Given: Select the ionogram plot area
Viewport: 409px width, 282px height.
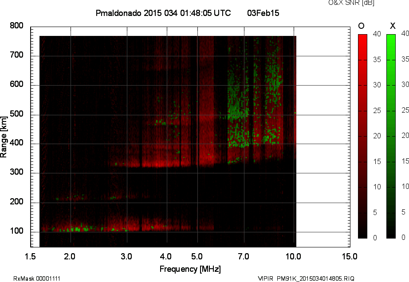Looking at the screenshot, I should click(190, 137).
